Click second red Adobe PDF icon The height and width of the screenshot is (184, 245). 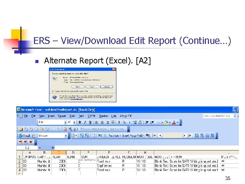click(x=26, y=142)
